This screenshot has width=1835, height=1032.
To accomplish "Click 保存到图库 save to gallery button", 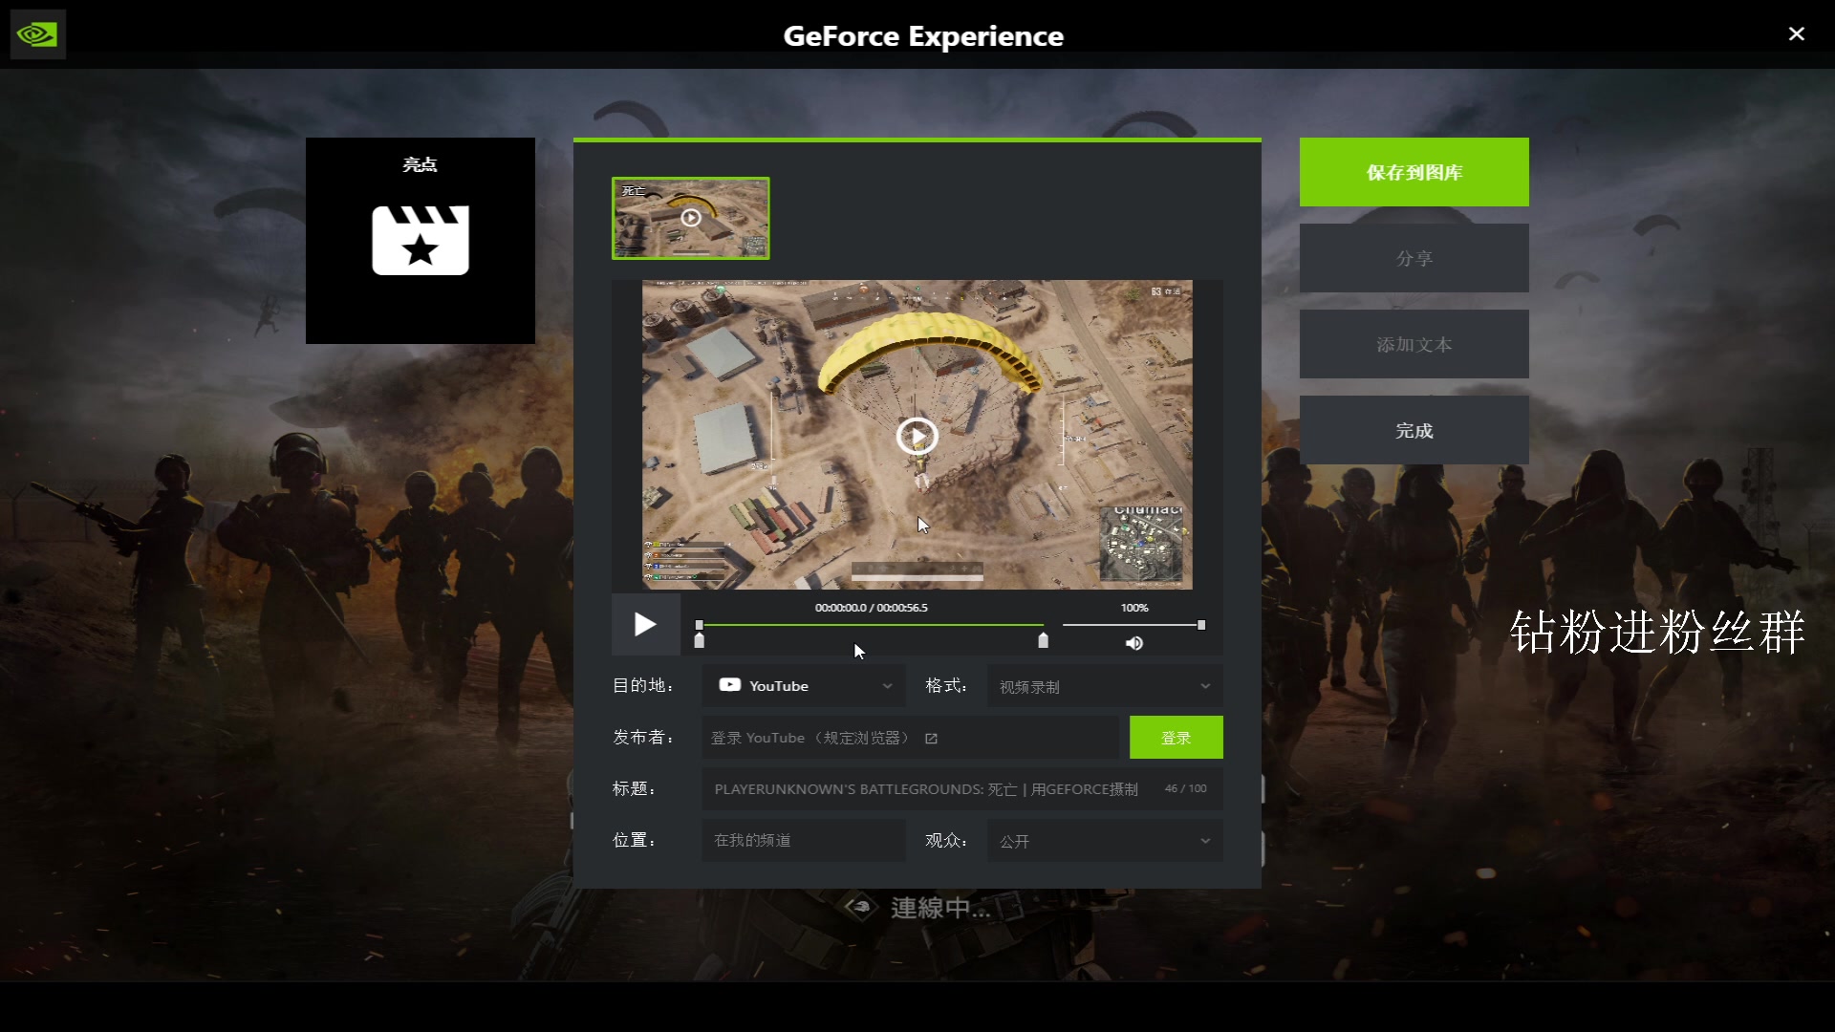I will 1414,172.
